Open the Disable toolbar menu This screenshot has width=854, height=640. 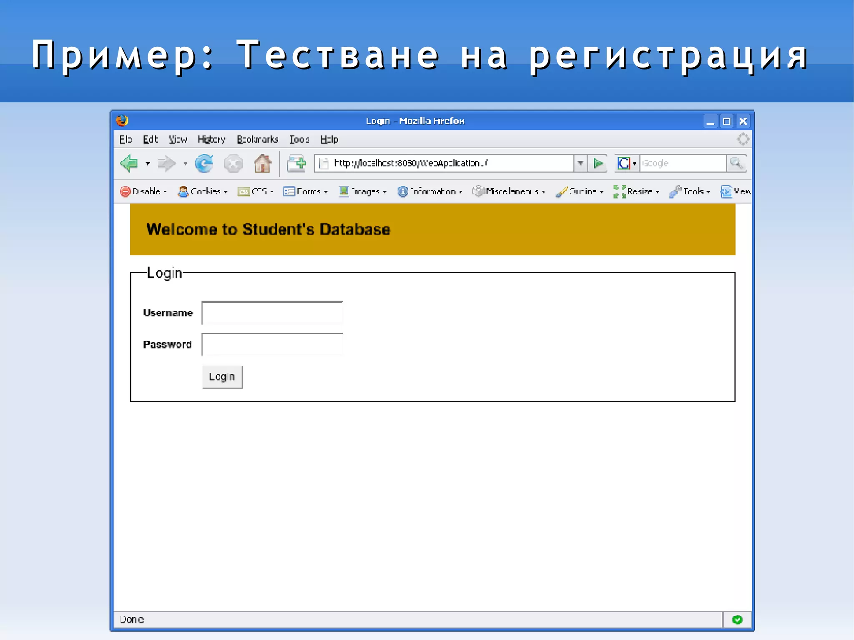[x=143, y=191]
